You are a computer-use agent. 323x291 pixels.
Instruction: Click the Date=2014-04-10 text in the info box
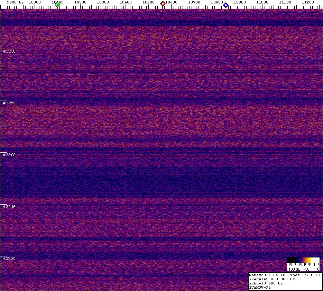point(264,275)
